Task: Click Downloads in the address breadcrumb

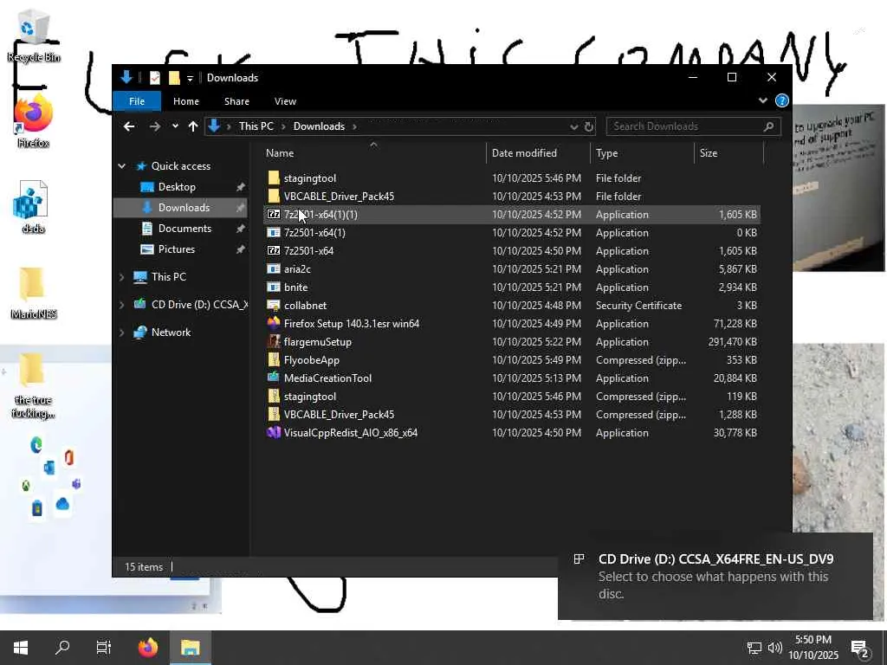Action: pos(319,126)
